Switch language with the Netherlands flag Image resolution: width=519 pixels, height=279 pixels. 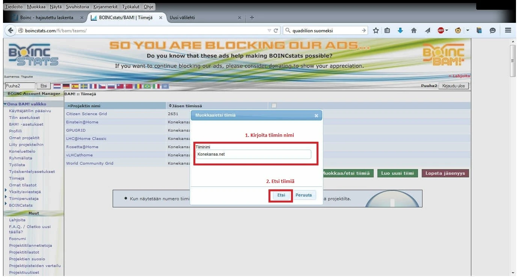pos(57,86)
